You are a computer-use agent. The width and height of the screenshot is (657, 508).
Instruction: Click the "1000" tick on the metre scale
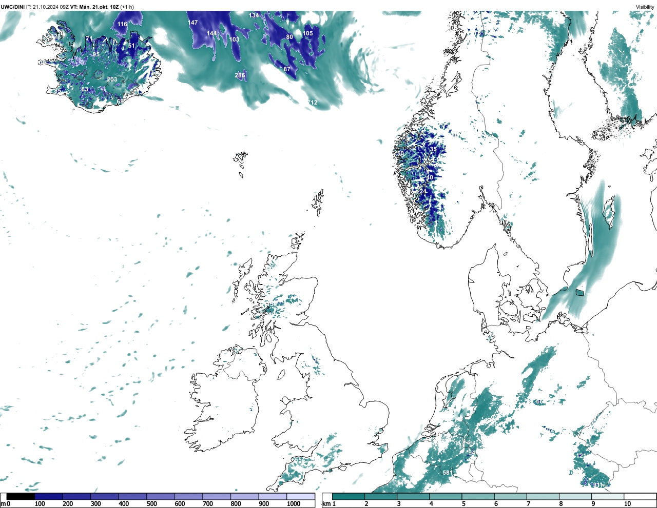[x=294, y=504]
